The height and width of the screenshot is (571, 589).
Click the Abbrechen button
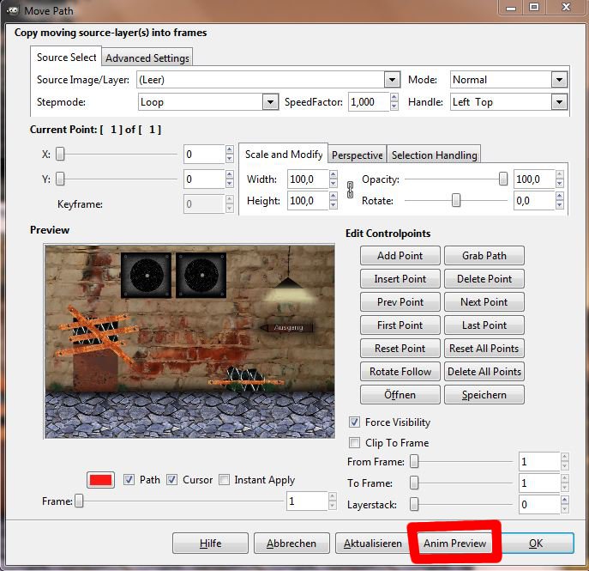tap(291, 544)
